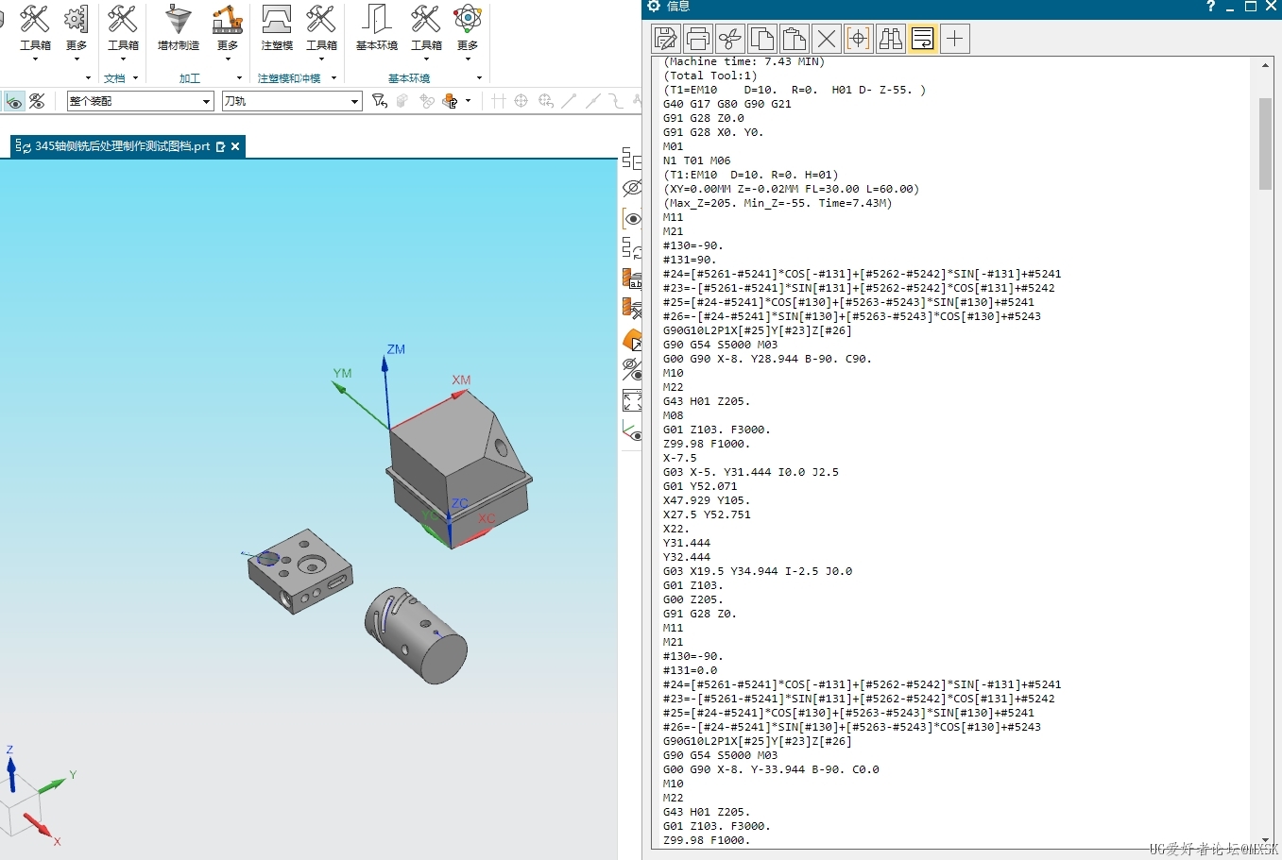Click the orange shape export arrow icon

[x=632, y=339]
